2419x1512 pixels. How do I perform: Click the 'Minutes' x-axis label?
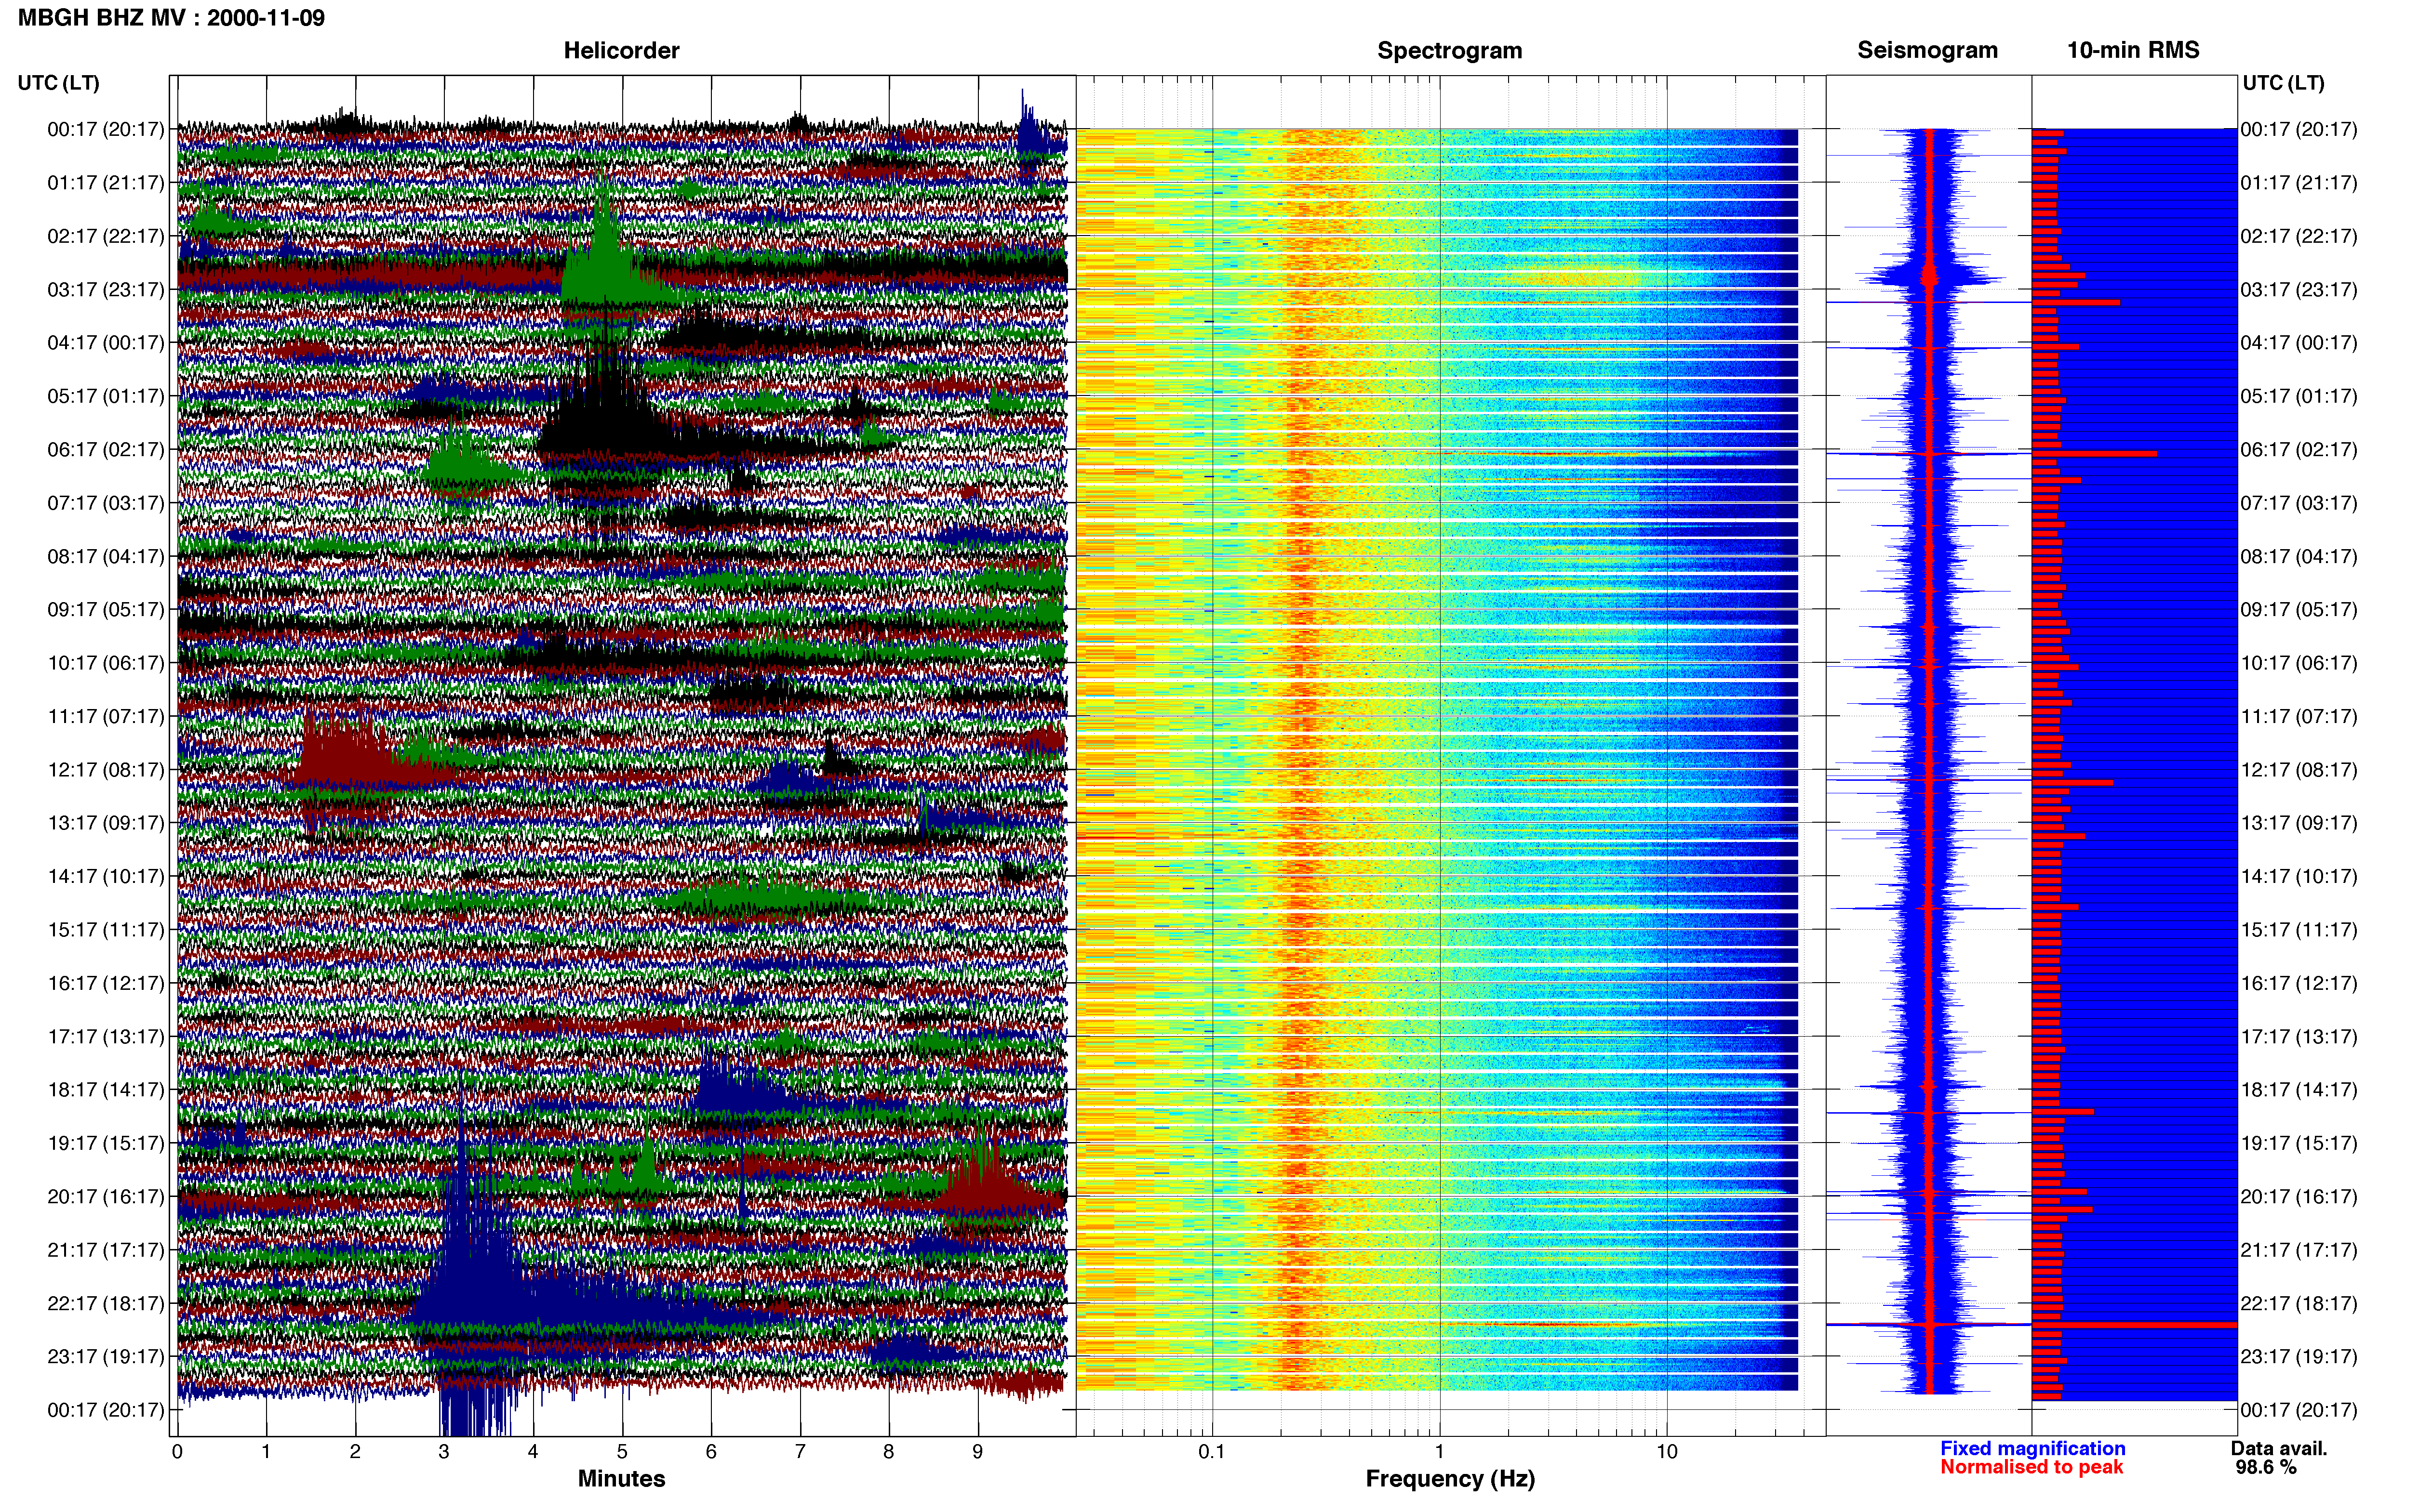tap(621, 1479)
